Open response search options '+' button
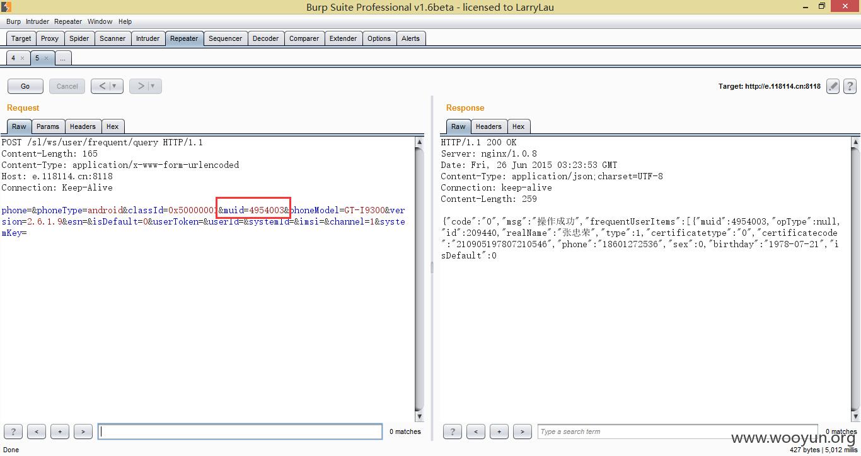861x456 pixels. coord(499,431)
